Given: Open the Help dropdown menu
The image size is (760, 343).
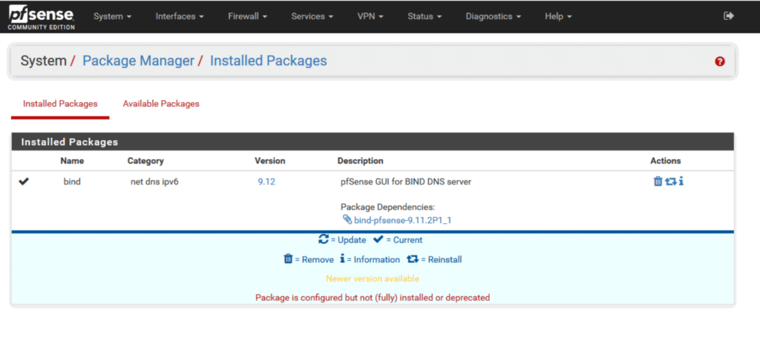Looking at the screenshot, I should click(x=558, y=16).
